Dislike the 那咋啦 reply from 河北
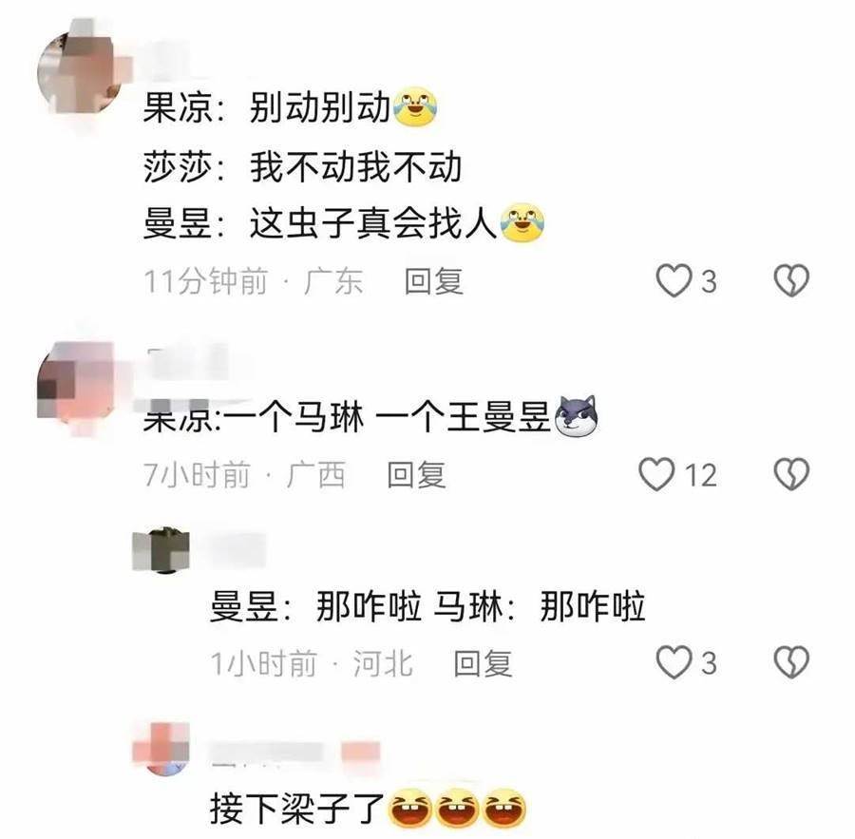 (x=791, y=662)
